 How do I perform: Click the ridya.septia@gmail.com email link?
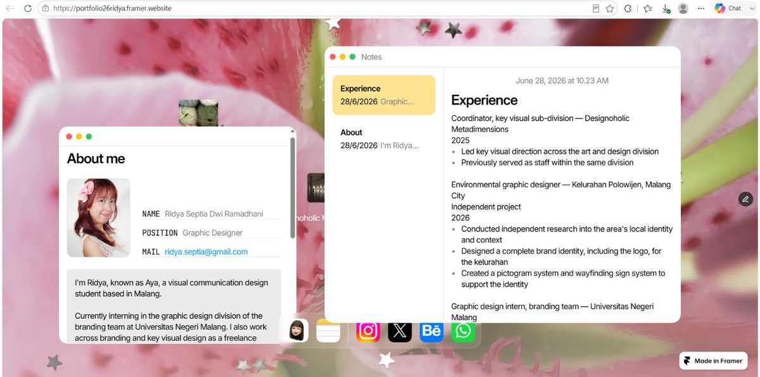[206, 252]
